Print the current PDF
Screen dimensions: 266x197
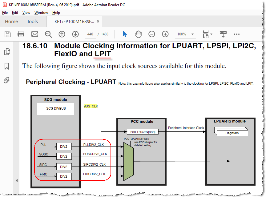(20, 34)
